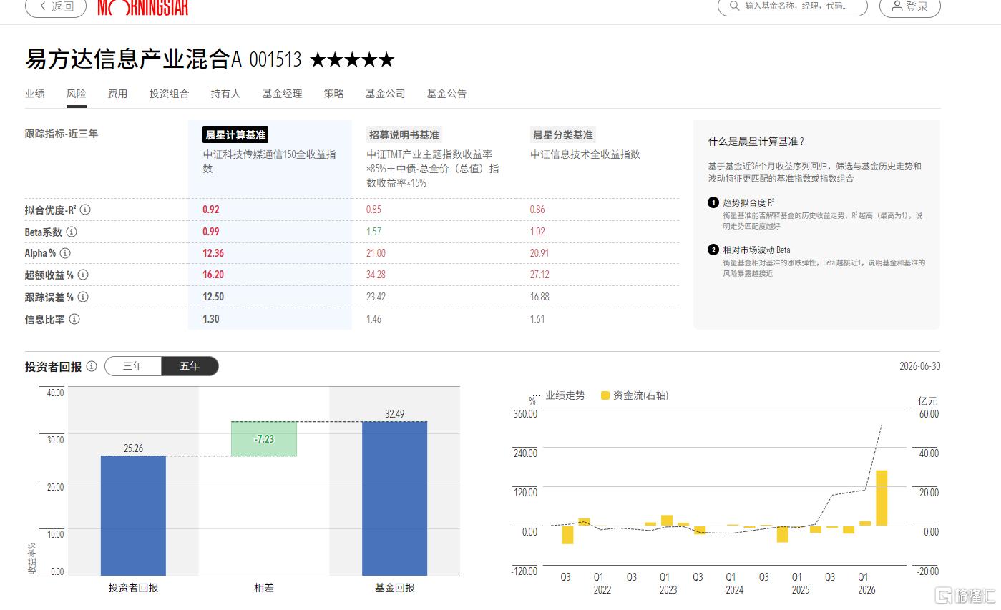Click the info icon beside 跟踪误差 %
The width and height of the screenshot is (1001, 610).
tap(82, 297)
